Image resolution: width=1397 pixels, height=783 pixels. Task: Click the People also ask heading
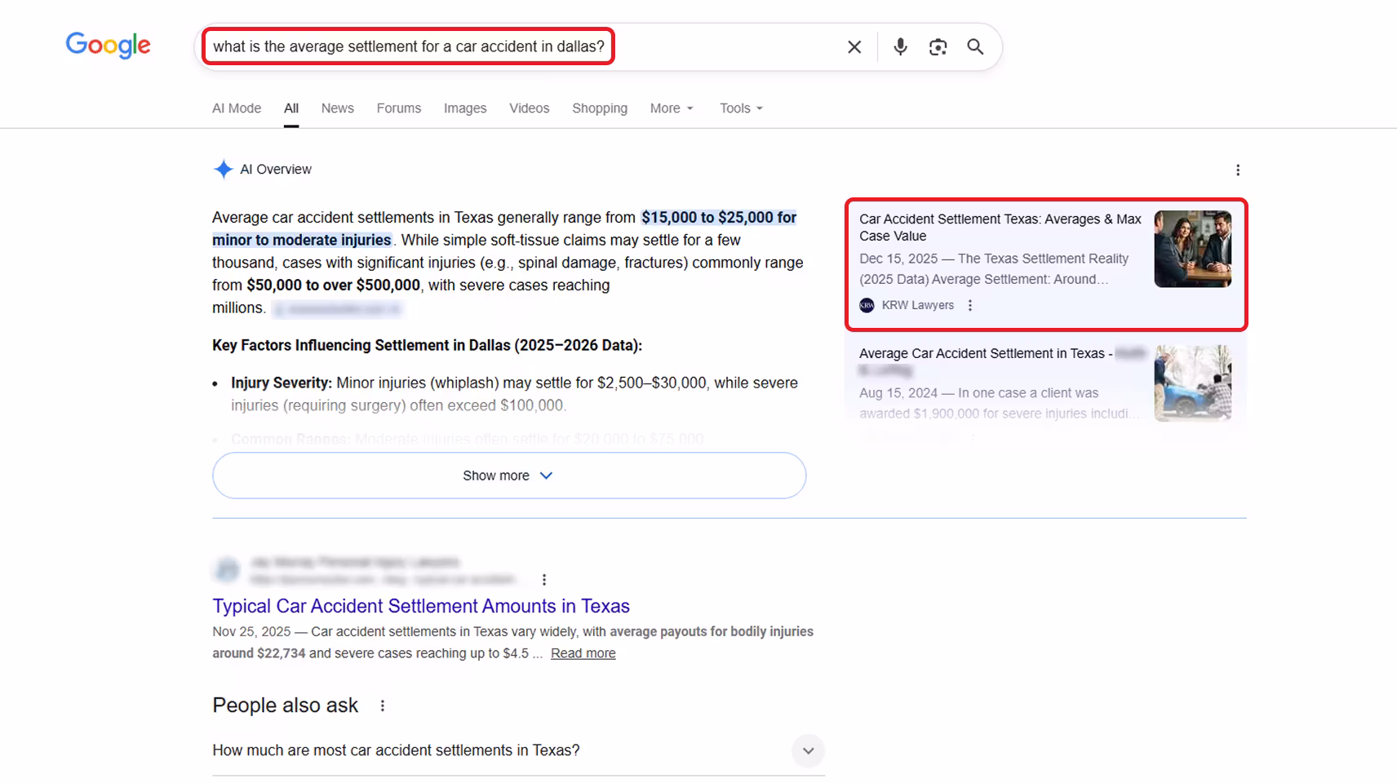286,706
